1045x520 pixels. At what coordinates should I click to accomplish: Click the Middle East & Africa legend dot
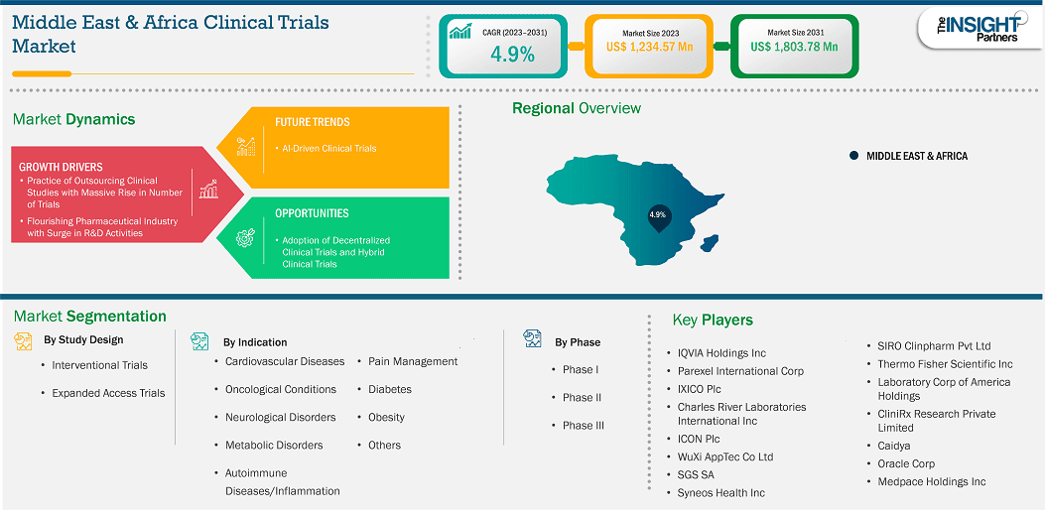click(854, 156)
